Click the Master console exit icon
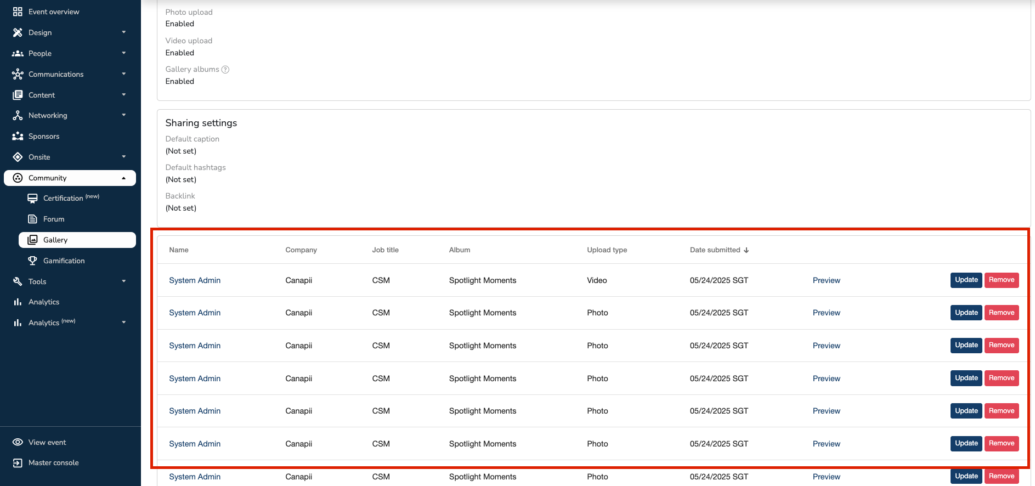Viewport: 1035px width, 486px height. tap(18, 463)
